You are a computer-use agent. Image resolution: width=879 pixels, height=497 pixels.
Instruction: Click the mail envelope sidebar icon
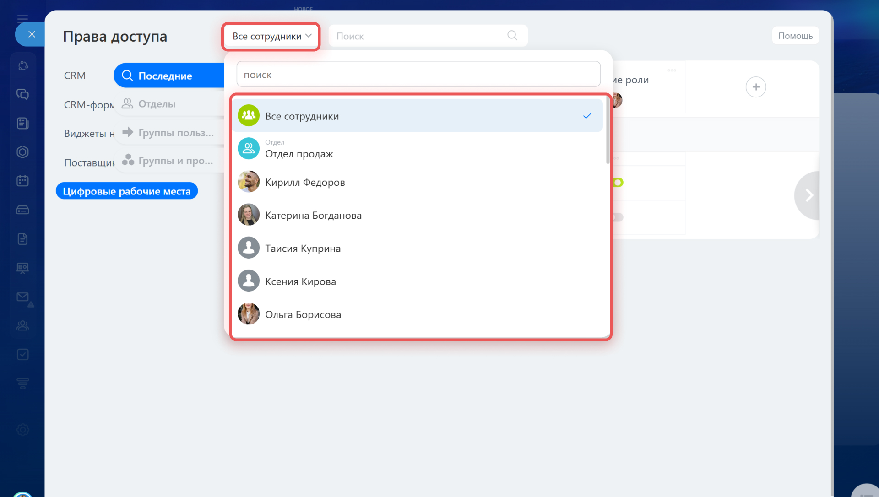click(22, 297)
